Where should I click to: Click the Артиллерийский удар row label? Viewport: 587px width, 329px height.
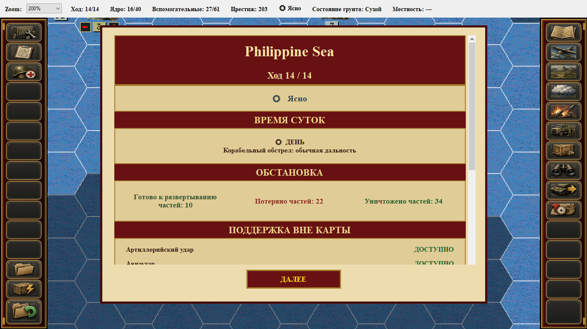160,250
